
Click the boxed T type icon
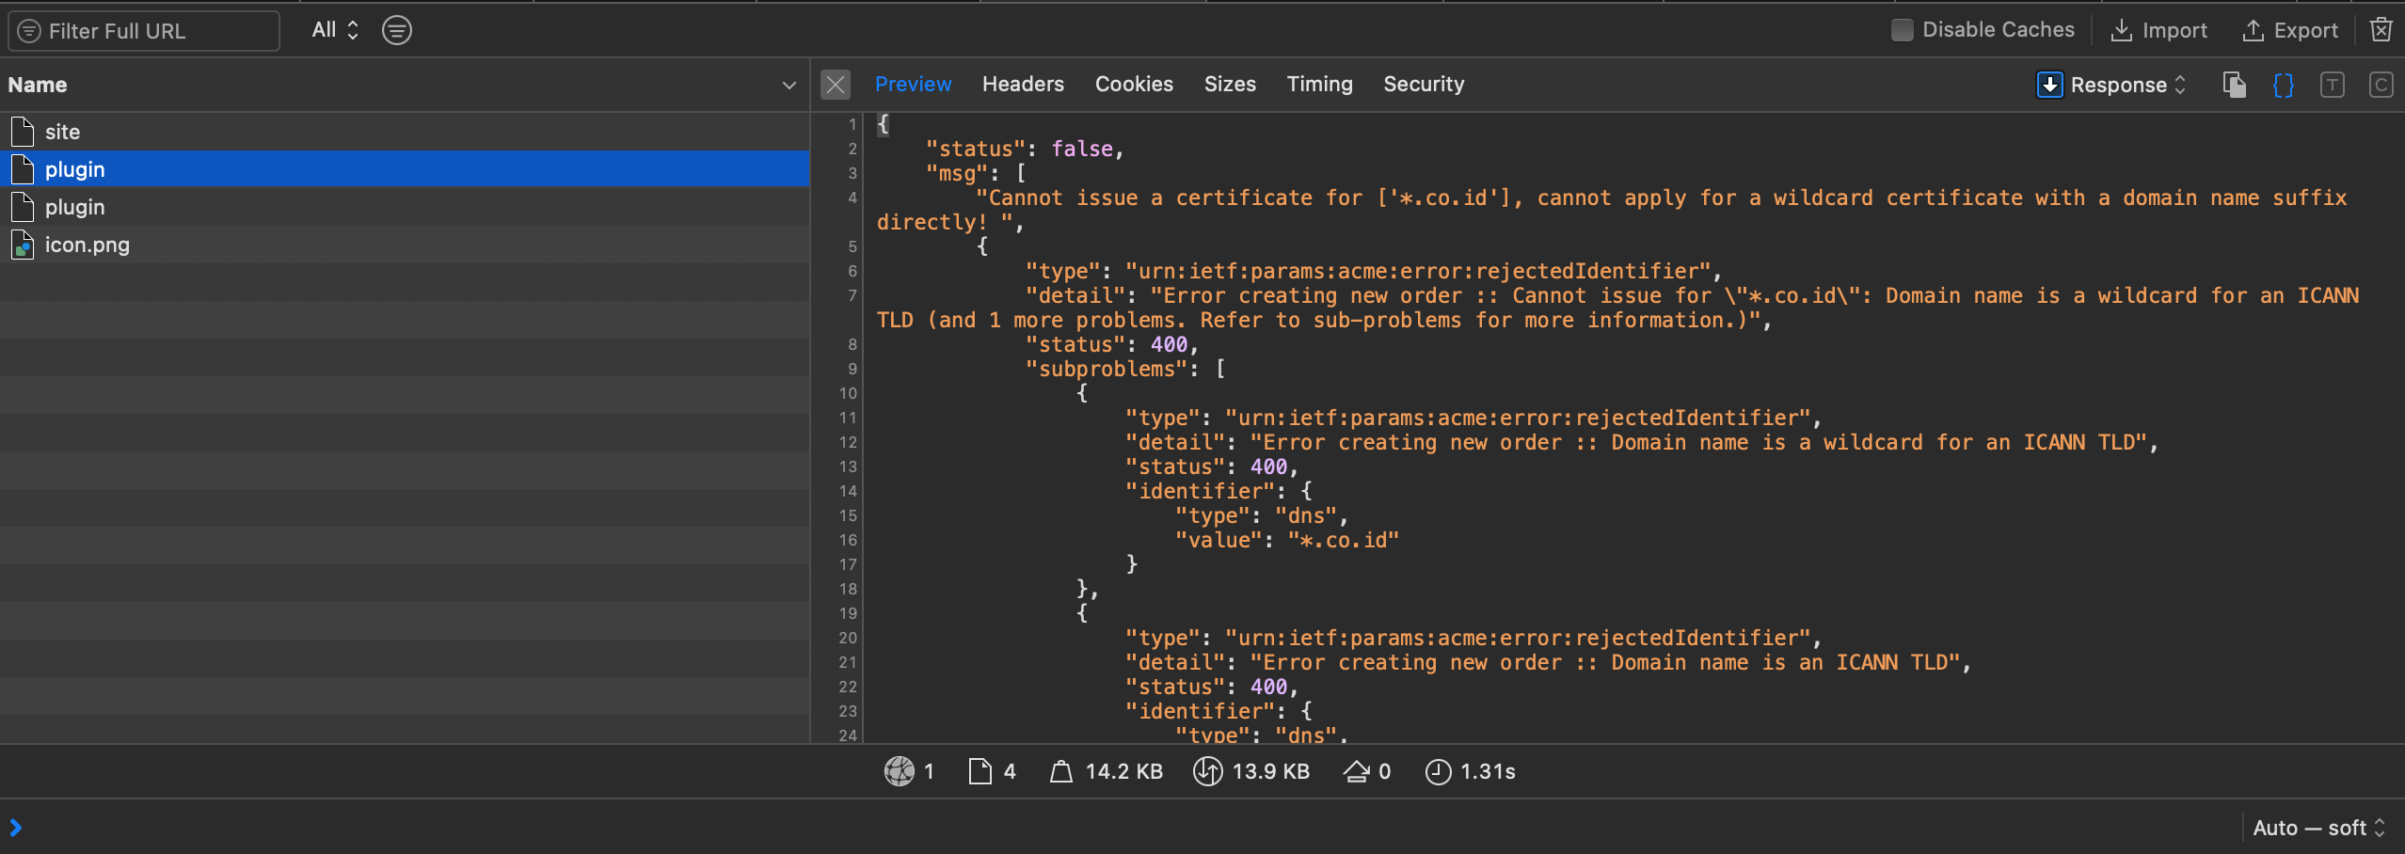click(x=2332, y=85)
